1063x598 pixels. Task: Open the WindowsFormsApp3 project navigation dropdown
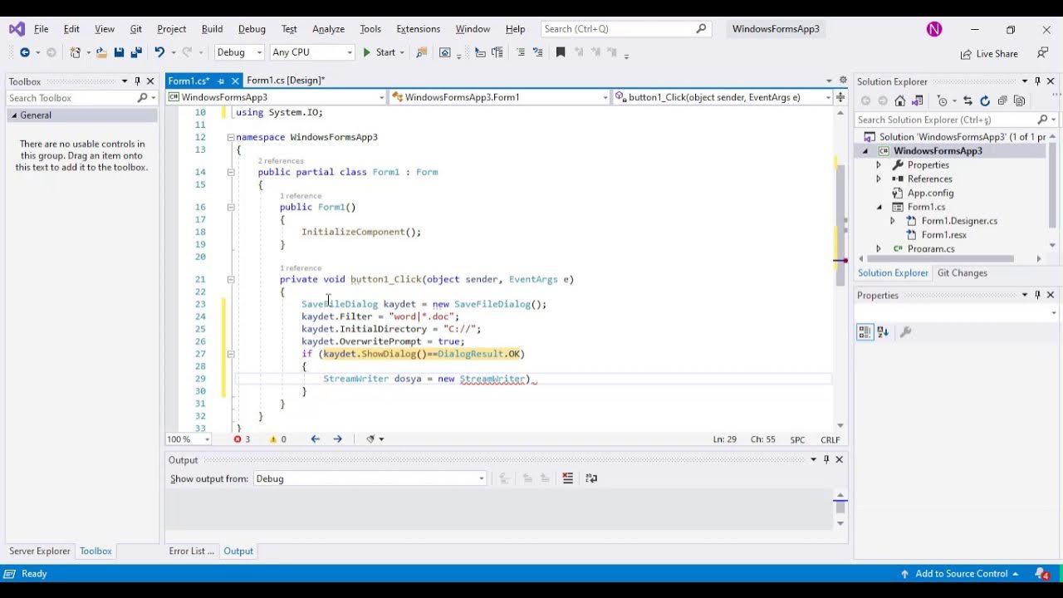pos(277,97)
